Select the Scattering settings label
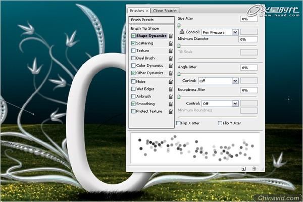The width and height of the screenshot is (303, 202). pos(144,43)
